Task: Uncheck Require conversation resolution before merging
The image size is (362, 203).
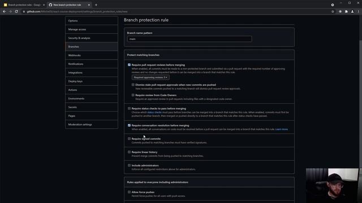Action: point(129,125)
